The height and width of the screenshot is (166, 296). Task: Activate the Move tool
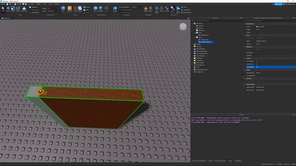click(x=8, y=9)
